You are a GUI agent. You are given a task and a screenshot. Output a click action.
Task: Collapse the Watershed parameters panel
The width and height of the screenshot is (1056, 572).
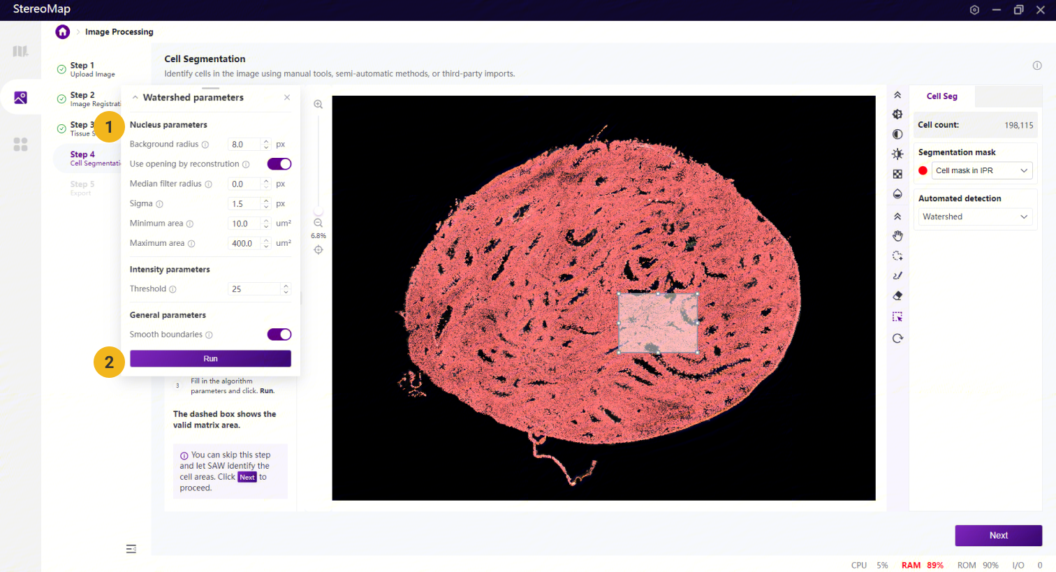[135, 98]
